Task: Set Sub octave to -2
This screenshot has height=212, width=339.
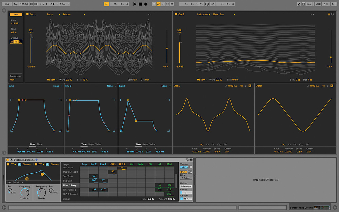Action: pyautogui.click(x=20, y=41)
